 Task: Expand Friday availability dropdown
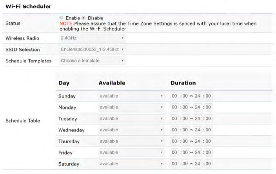(131, 152)
